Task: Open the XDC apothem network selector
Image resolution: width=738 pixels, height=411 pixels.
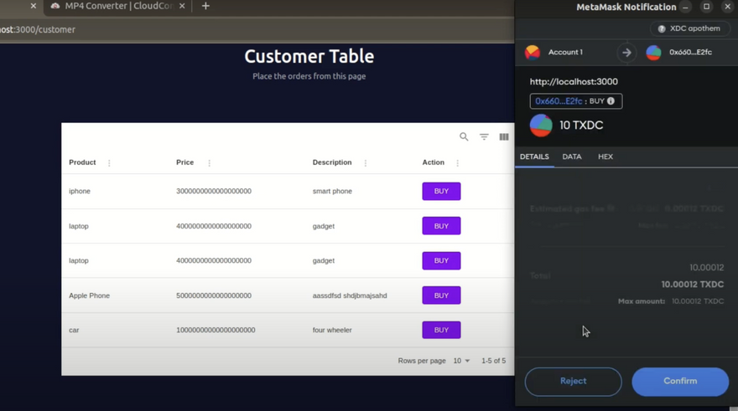Action: pyautogui.click(x=689, y=28)
